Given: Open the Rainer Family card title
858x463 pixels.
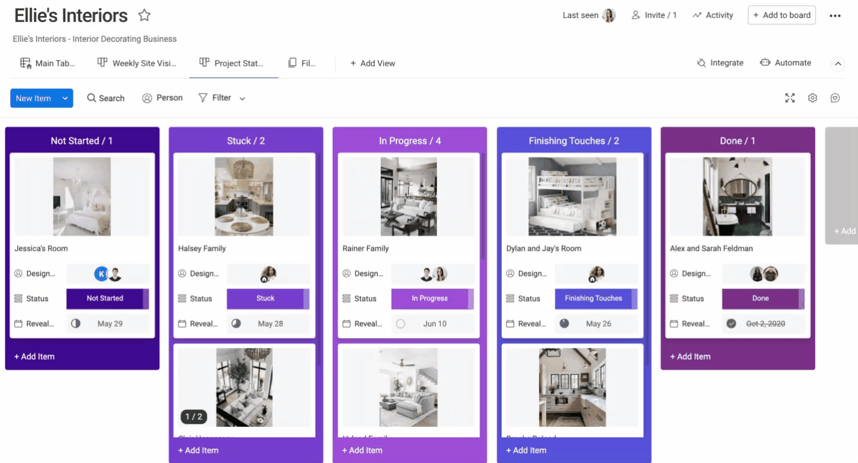Looking at the screenshot, I should 365,248.
